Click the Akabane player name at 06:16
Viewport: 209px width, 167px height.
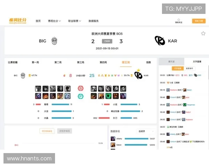tap(173, 90)
